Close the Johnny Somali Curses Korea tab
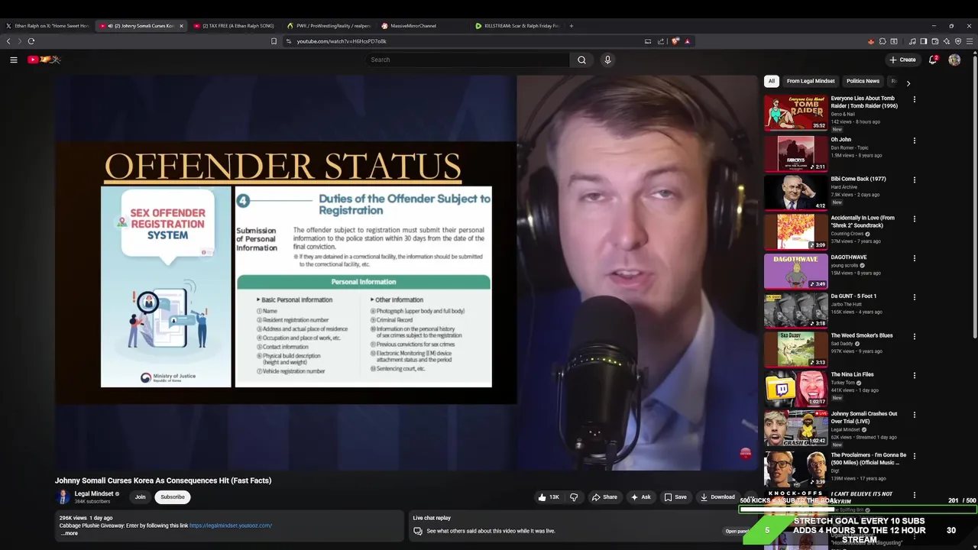The height and width of the screenshot is (550, 978). coord(181,26)
